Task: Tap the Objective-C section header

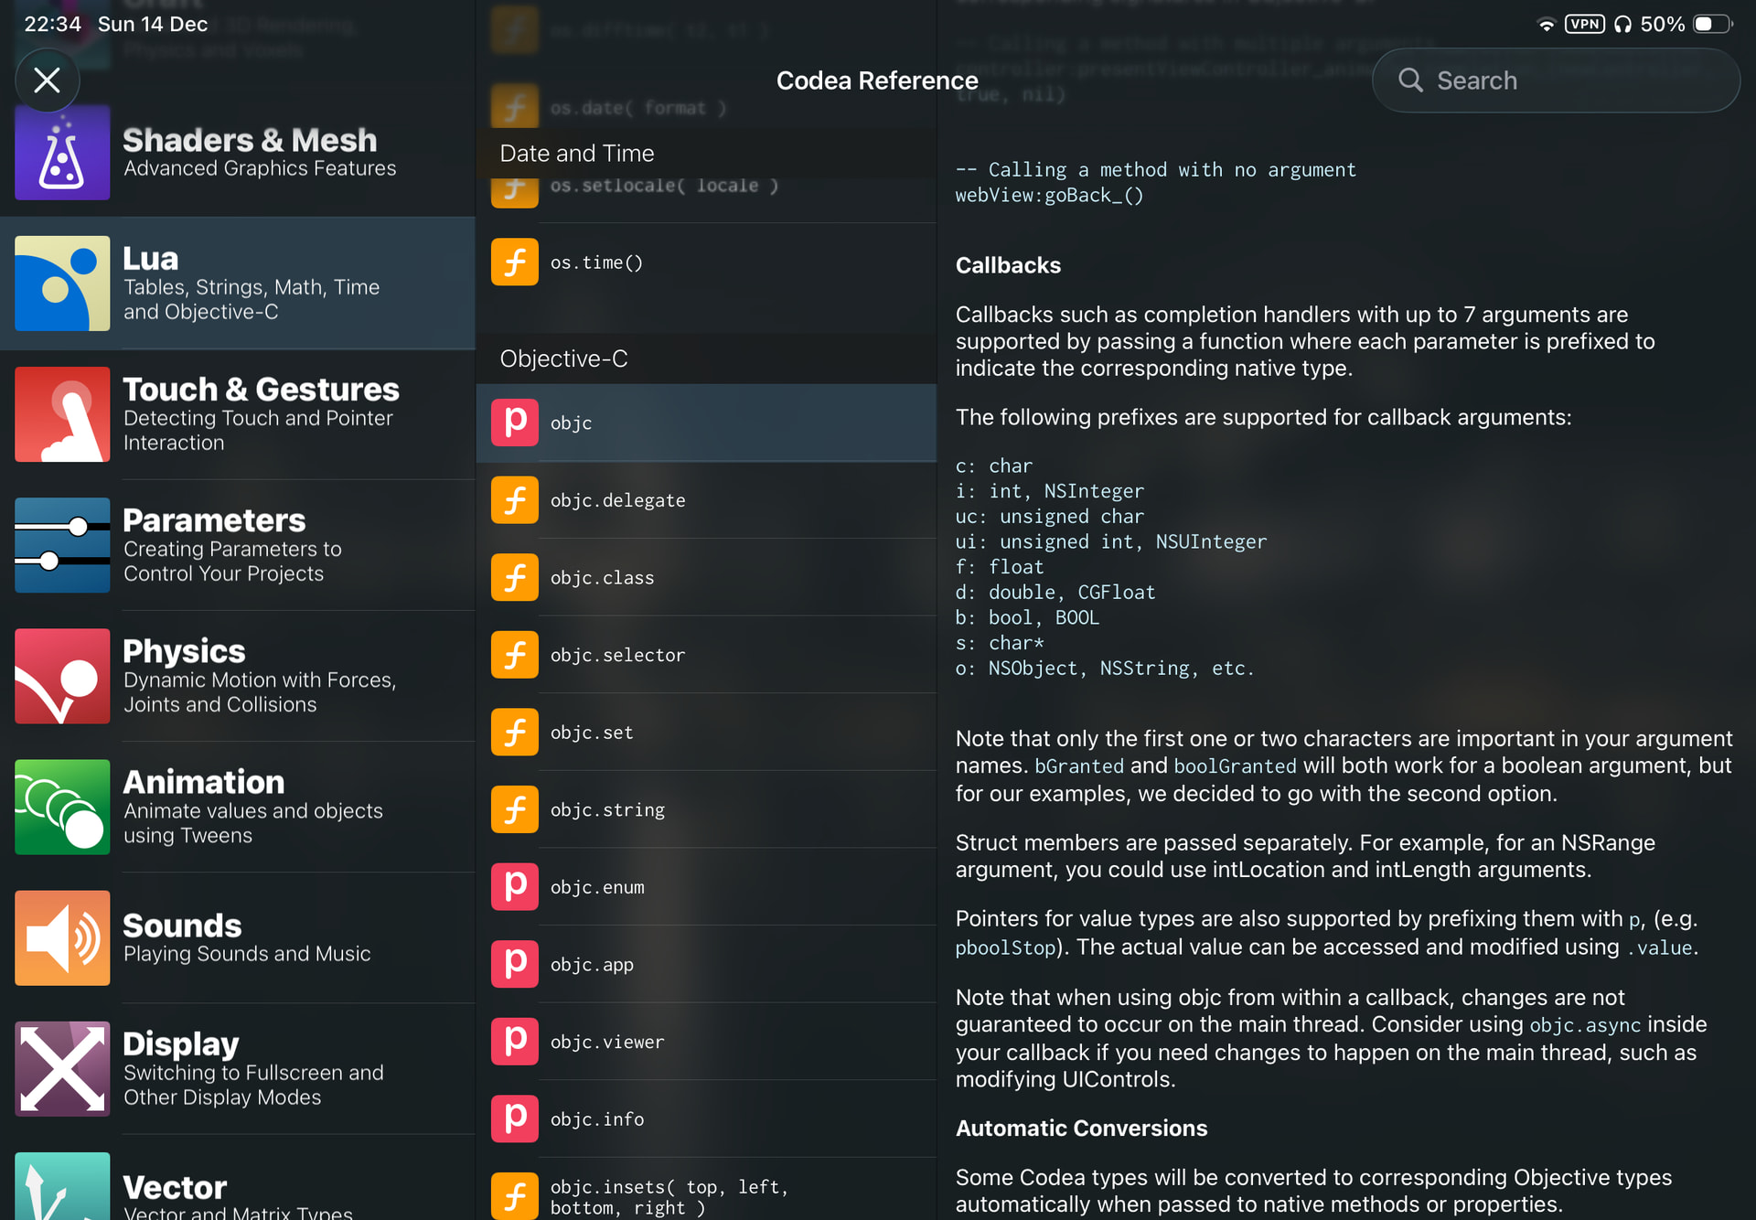Action: click(x=563, y=359)
